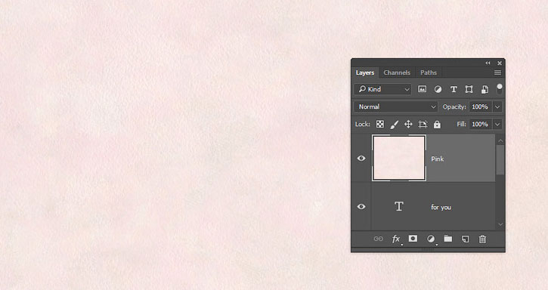Hide the Pink layer
Viewport: 548px width, 290px height.
[361, 159]
